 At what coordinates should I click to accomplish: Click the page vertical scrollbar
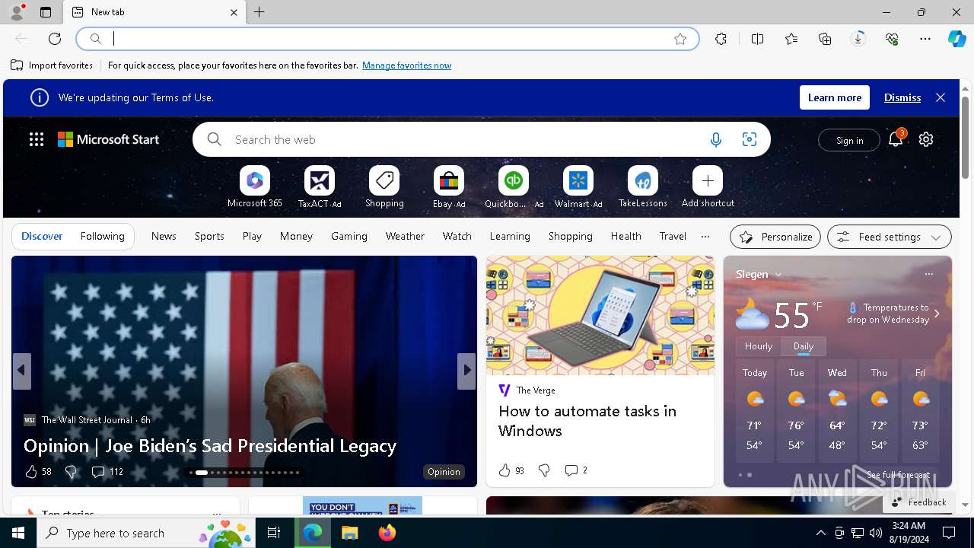[965, 137]
